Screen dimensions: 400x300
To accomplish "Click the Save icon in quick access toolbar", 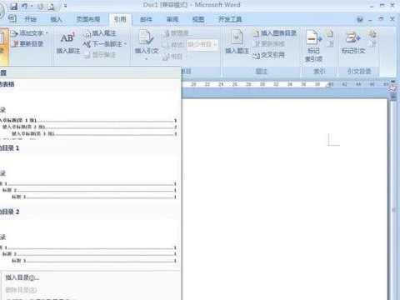I will (x=13, y=6).
